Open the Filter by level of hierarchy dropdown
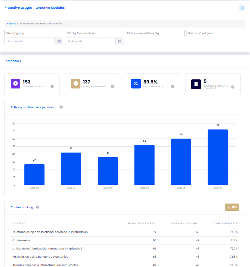The height and width of the screenshot is (267, 250). tap(155, 33)
